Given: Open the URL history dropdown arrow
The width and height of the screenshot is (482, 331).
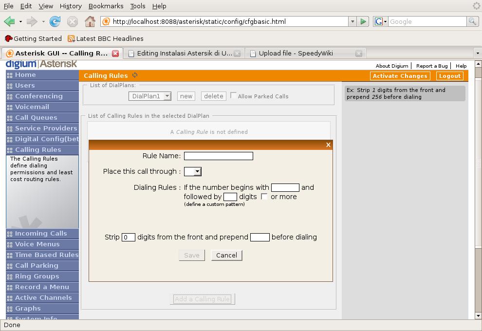Looking at the screenshot, I should 352,21.
